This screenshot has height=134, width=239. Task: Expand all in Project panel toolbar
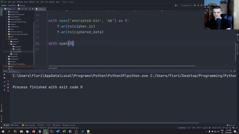pos(22,9)
